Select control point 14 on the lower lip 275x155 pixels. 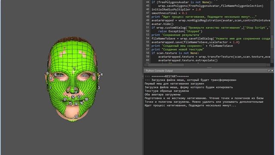[76, 104]
